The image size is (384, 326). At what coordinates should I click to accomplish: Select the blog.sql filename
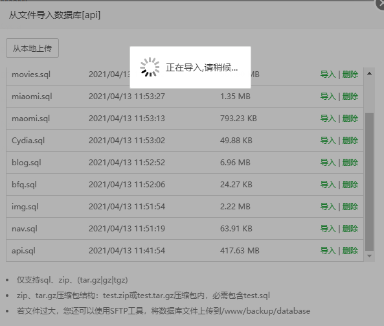[x=27, y=163]
